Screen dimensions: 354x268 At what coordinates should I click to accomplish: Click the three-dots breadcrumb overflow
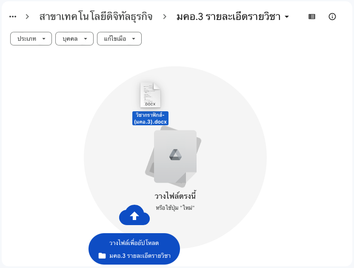[x=13, y=17]
